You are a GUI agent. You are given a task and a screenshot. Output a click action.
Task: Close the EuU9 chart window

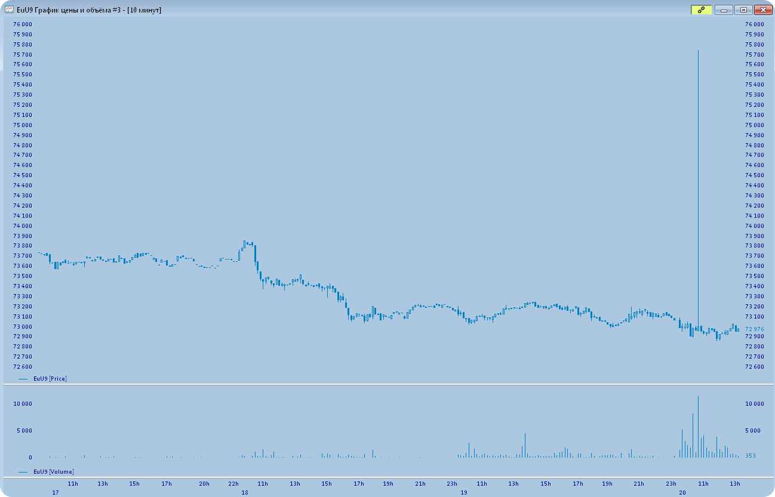(x=762, y=10)
